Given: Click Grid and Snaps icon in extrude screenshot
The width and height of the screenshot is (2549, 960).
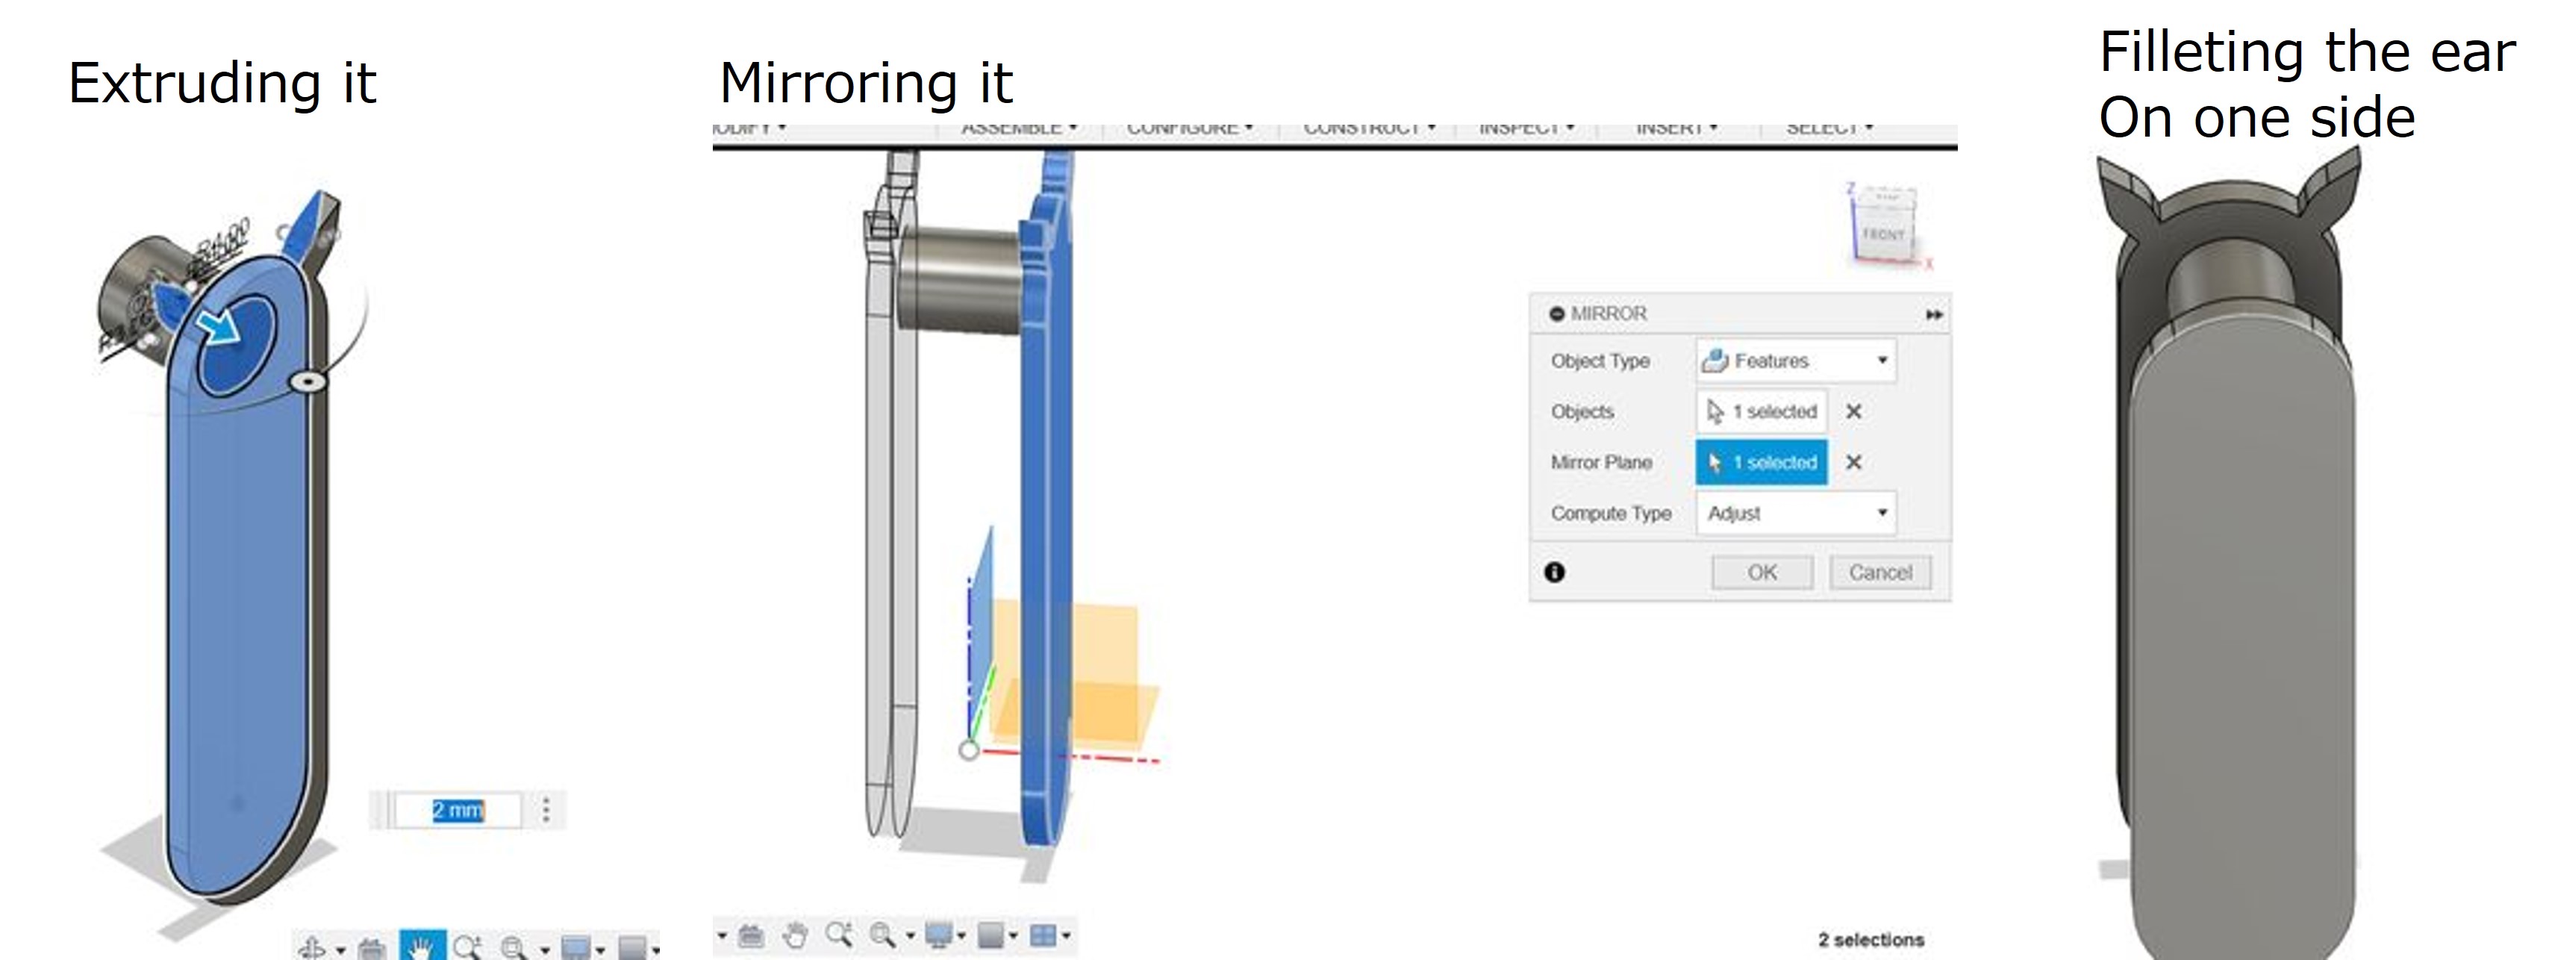Looking at the screenshot, I should click(631, 948).
